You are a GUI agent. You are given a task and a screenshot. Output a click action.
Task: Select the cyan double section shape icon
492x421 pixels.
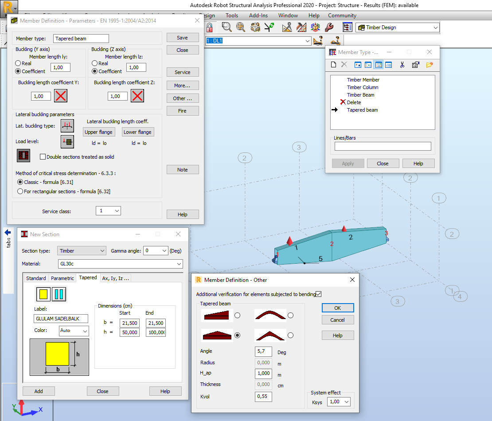[59, 294]
